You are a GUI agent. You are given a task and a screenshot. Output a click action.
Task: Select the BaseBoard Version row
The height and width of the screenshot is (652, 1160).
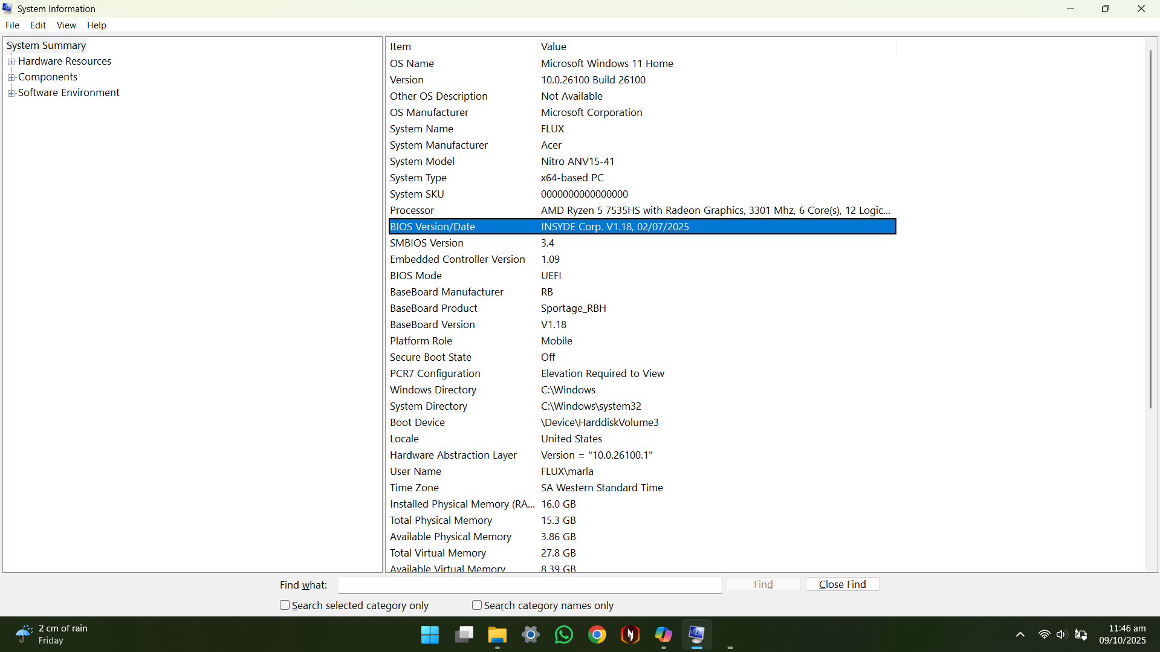click(x=642, y=324)
